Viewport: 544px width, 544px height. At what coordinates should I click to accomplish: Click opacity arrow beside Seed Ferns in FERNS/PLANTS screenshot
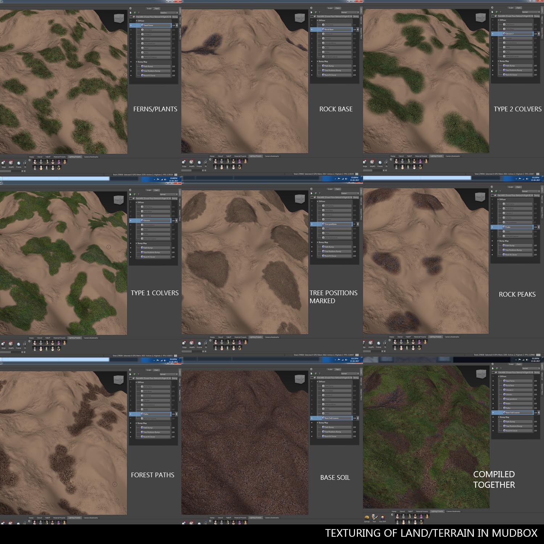[x=176, y=25]
